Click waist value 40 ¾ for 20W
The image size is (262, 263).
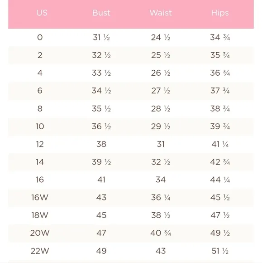pos(161,233)
